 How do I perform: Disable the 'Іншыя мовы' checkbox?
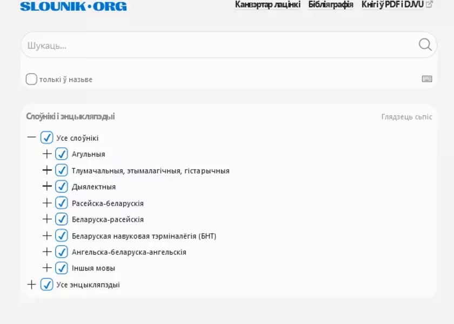(x=62, y=268)
